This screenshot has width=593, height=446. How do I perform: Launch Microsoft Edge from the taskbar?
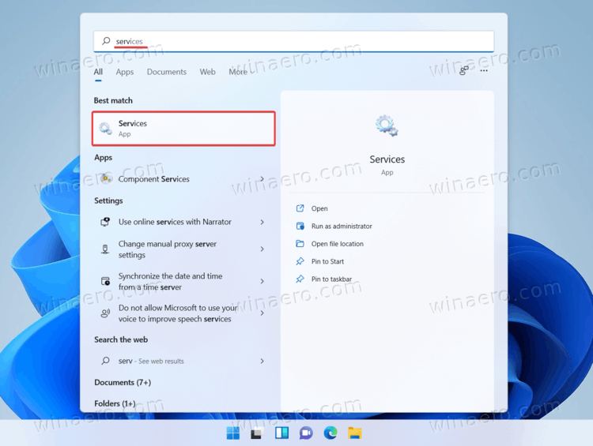[330, 433]
